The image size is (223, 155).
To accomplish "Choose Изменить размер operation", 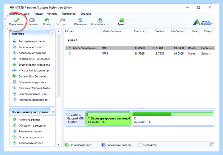I will (26, 120).
